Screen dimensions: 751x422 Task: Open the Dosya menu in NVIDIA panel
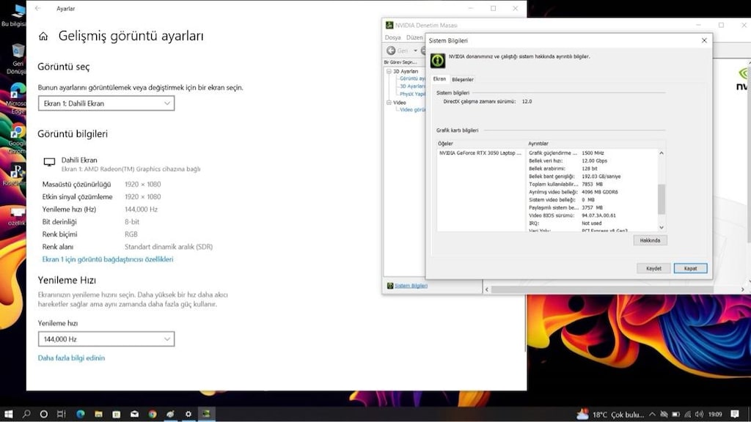[393, 37]
